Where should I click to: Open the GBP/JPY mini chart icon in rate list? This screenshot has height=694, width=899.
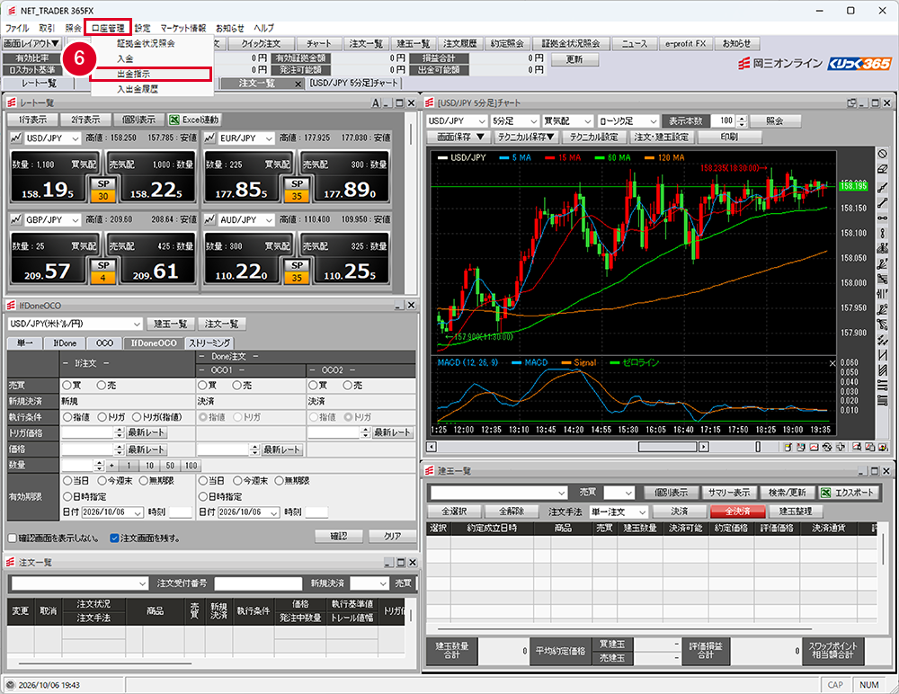tap(15, 219)
